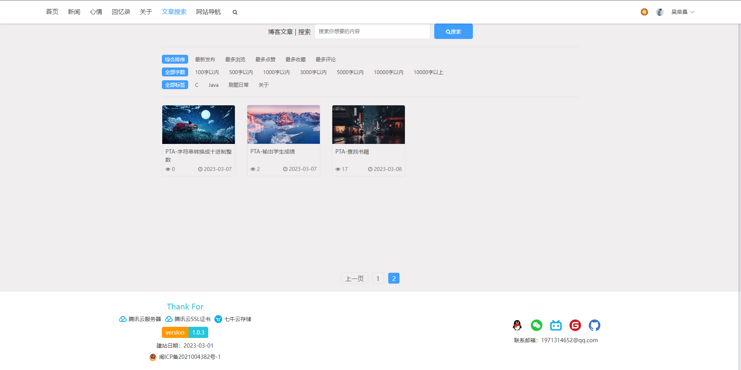Filter by 100字以内
This screenshot has width=741, height=370.
point(207,72)
